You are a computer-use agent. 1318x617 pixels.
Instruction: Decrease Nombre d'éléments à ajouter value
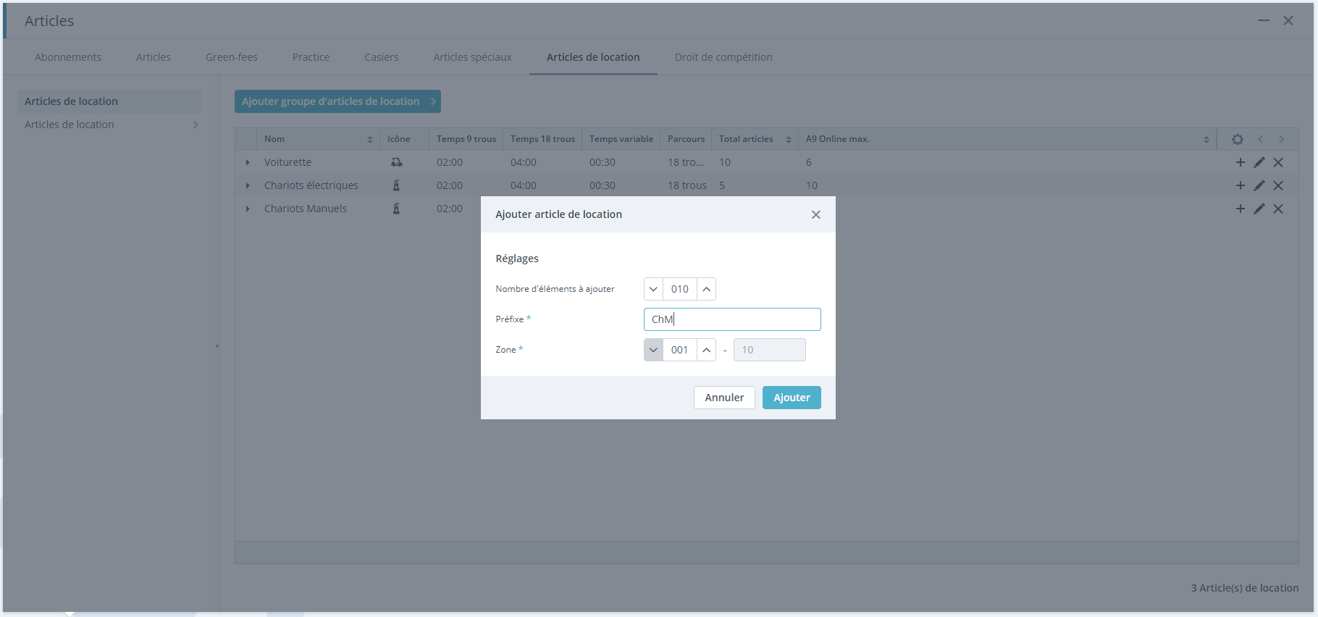(x=653, y=289)
